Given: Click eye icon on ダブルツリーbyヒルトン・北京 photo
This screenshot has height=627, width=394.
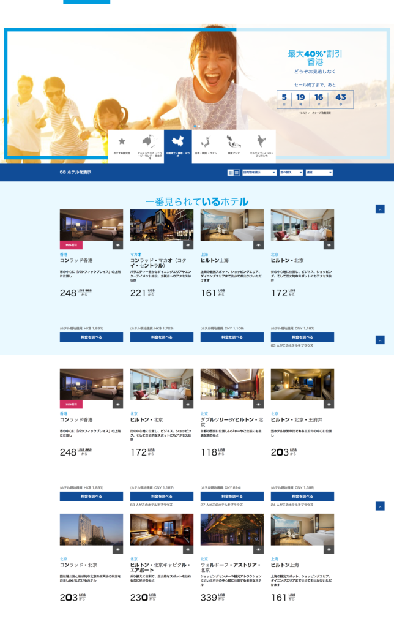Looking at the screenshot, I should click(x=259, y=404).
